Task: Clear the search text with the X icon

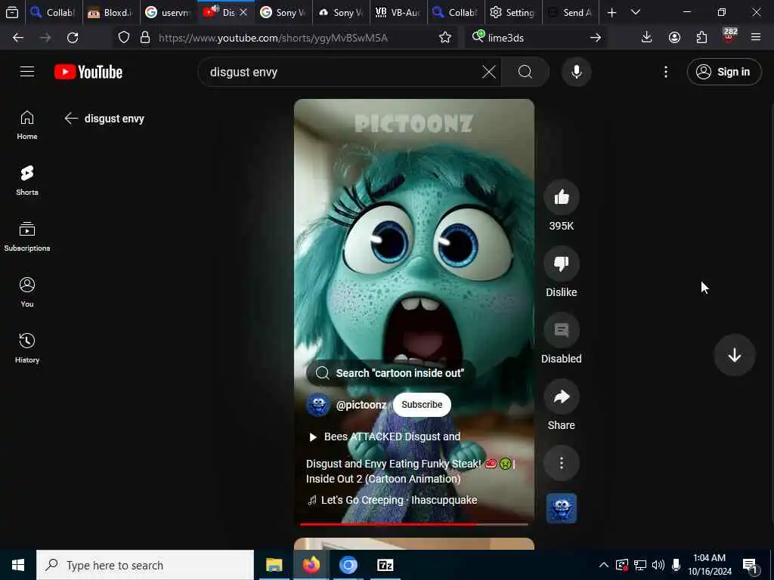Action: tap(489, 72)
